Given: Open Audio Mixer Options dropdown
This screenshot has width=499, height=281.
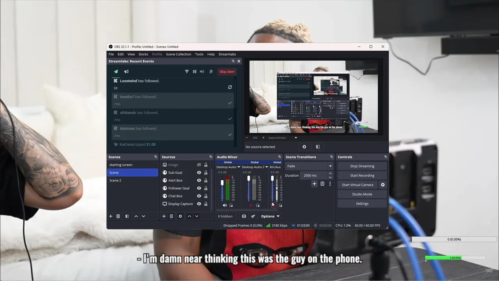Looking at the screenshot, I should pyautogui.click(x=270, y=216).
